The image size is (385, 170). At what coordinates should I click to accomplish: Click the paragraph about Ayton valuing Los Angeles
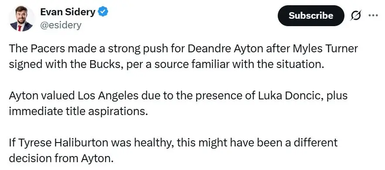(x=178, y=103)
